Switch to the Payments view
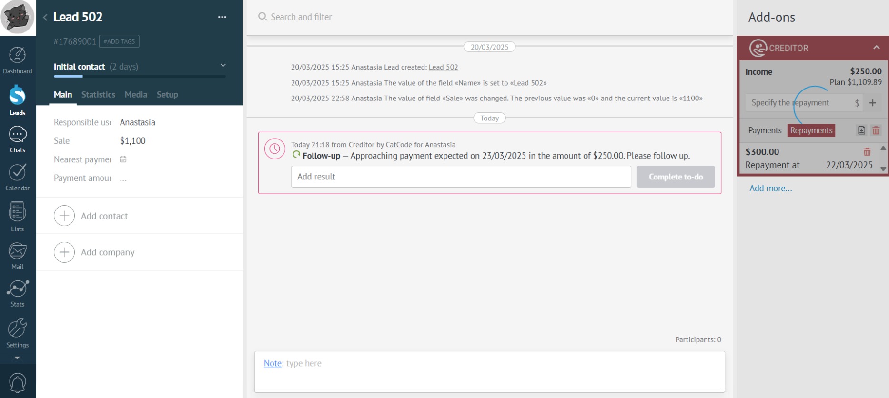 tap(765, 130)
